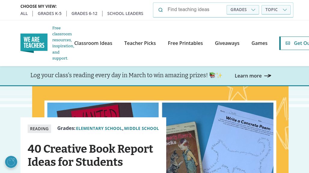309x173 pixels.
Task: Click the search magnifier icon
Action: (x=161, y=10)
